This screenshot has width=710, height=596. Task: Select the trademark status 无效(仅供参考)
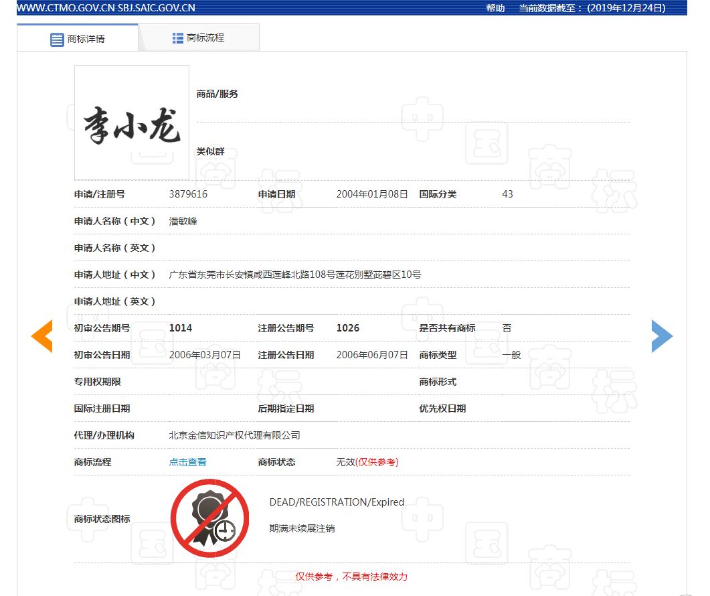click(367, 462)
